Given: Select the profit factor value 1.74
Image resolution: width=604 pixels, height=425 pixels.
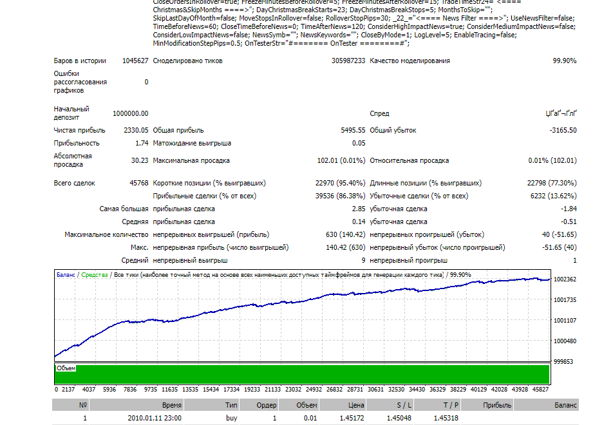Looking at the screenshot, I should [x=142, y=143].
